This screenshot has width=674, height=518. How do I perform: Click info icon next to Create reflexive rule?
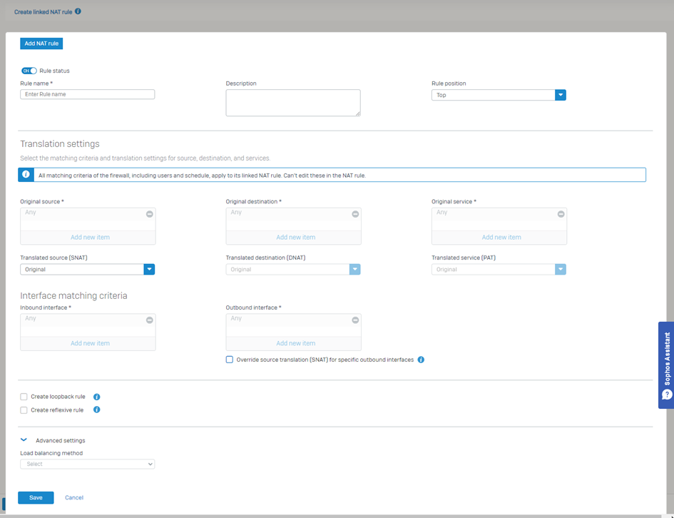coord(97,410)
